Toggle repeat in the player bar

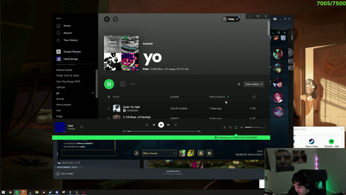(x=175, y=125)
